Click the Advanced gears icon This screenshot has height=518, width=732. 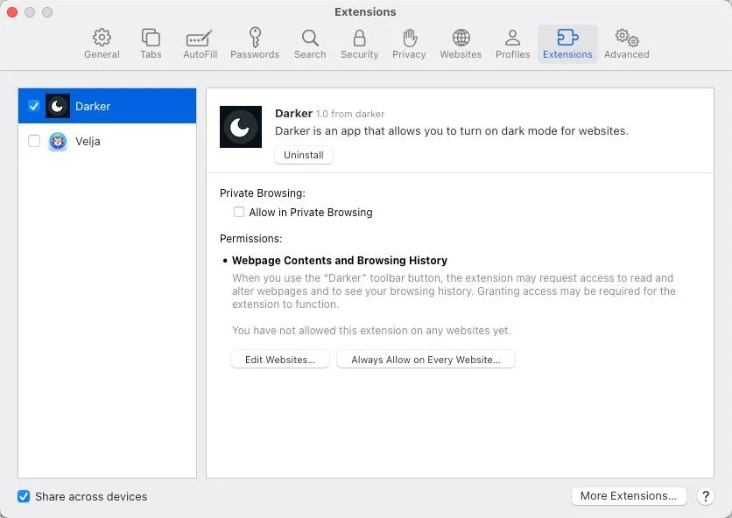(626, 42)
